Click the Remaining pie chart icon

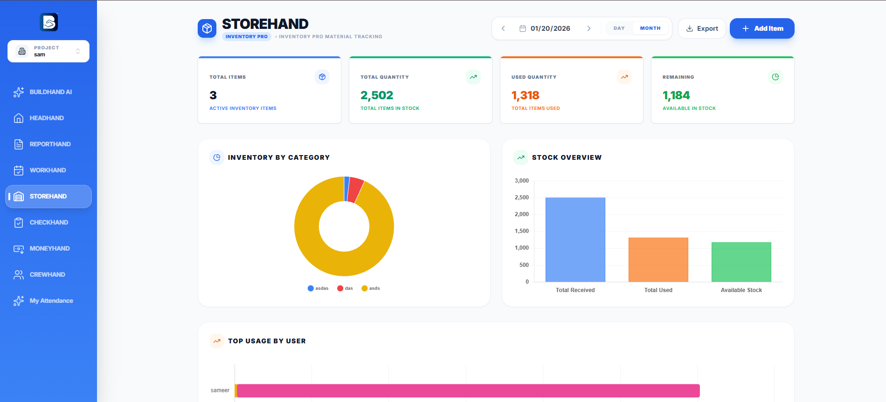click(775, 77)
